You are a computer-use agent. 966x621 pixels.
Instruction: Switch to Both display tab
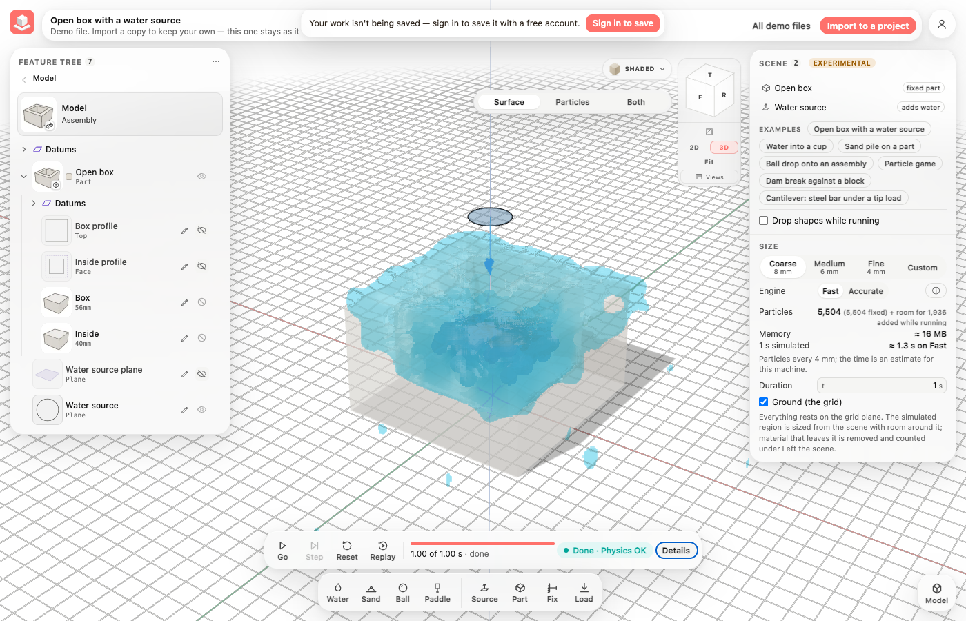coord(636,102)
